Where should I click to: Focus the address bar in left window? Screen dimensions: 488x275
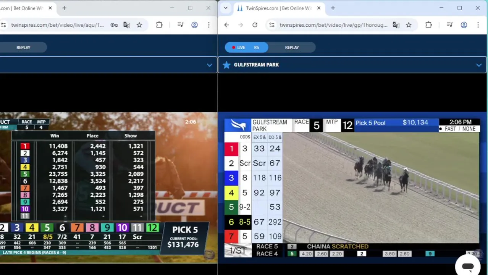coord(57,25)
